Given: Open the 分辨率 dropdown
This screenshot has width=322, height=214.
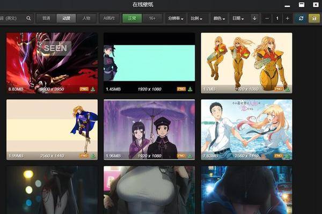Looking at the screenshot, I should (176, 18).
